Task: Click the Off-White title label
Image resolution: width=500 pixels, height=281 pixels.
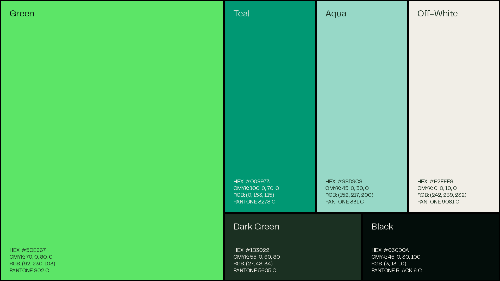Action: pyautogui.click(x=437, y=14)
